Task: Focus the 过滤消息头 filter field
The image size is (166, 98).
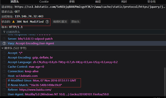Action: click(x=83, y=32)
